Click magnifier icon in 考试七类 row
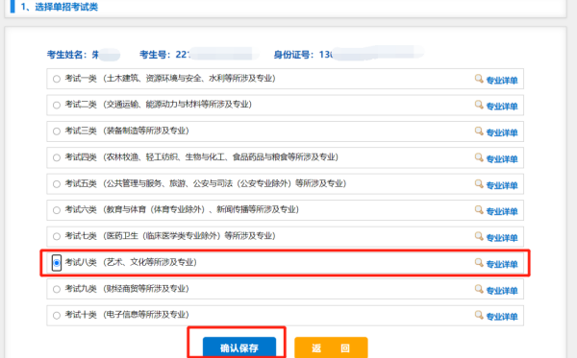Viewport: 577px width, 358px height. point(479,236)
